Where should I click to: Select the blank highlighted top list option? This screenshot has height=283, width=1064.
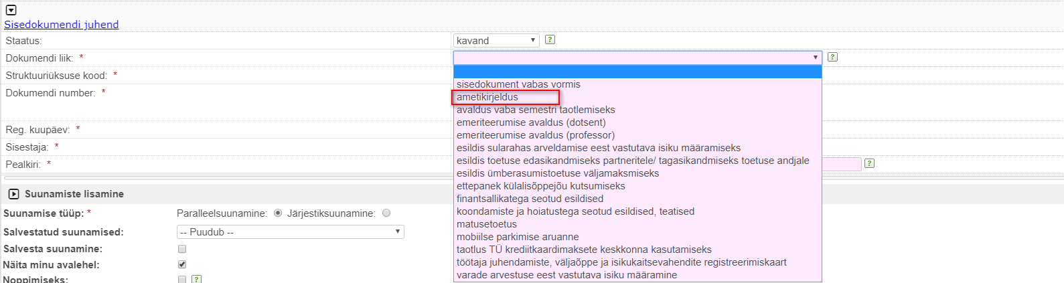(637, 72)
